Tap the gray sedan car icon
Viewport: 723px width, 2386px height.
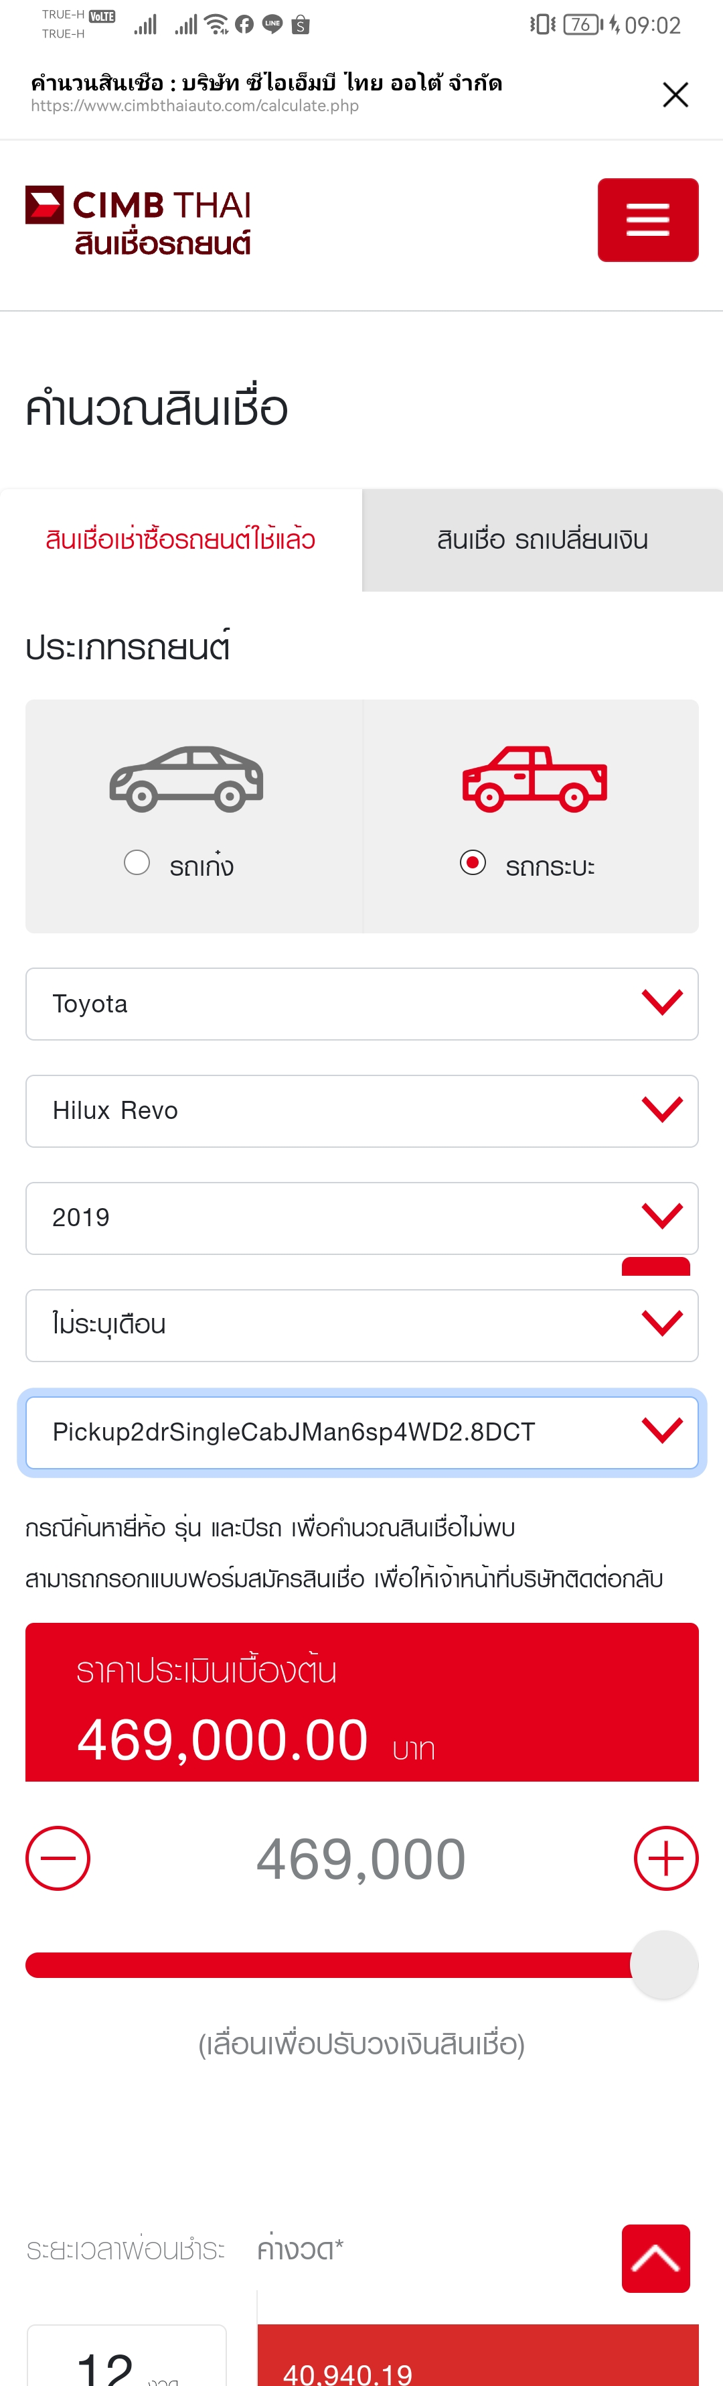coord(186,778)
